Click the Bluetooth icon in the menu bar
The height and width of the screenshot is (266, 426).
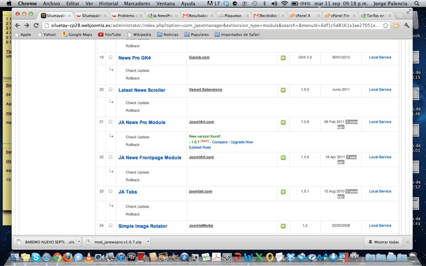click(265, 3)
